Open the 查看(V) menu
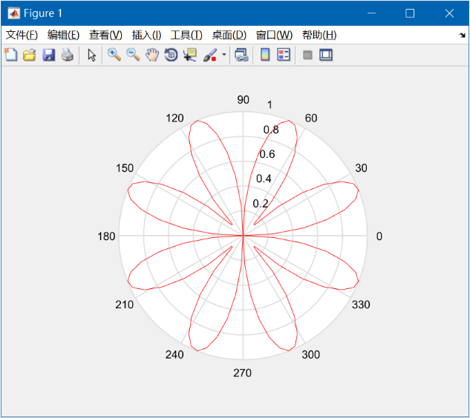470x418 pixels. point(105,35)
